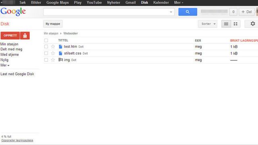Click the Ny mappe button
The height and width of the screenshot is (145, 258).
click(53, 24)
